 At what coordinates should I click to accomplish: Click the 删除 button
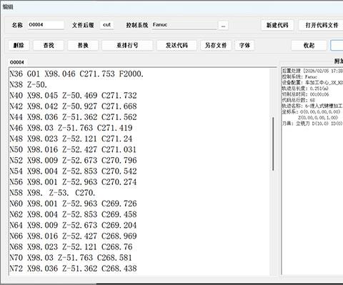(x=19, y=45)
